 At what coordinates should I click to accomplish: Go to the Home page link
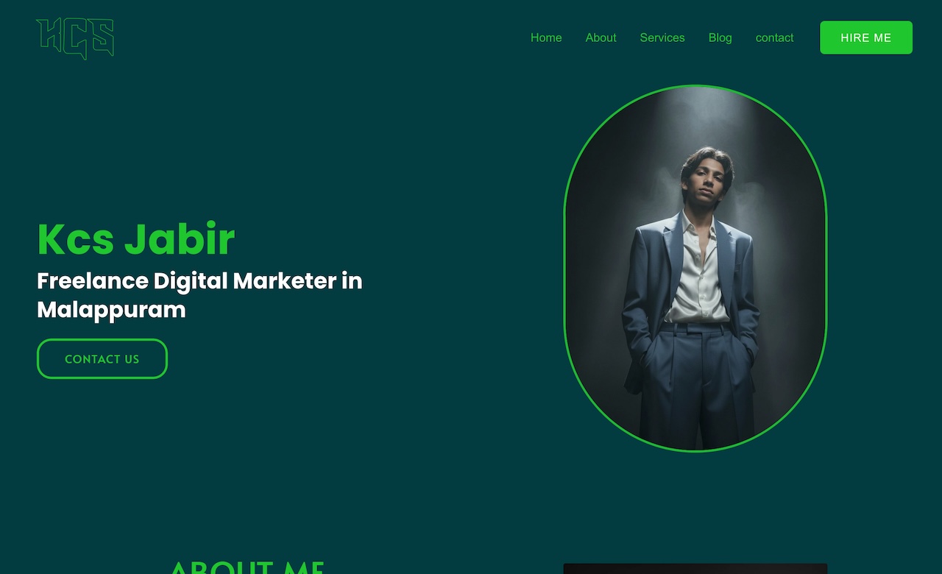[546, 38]
